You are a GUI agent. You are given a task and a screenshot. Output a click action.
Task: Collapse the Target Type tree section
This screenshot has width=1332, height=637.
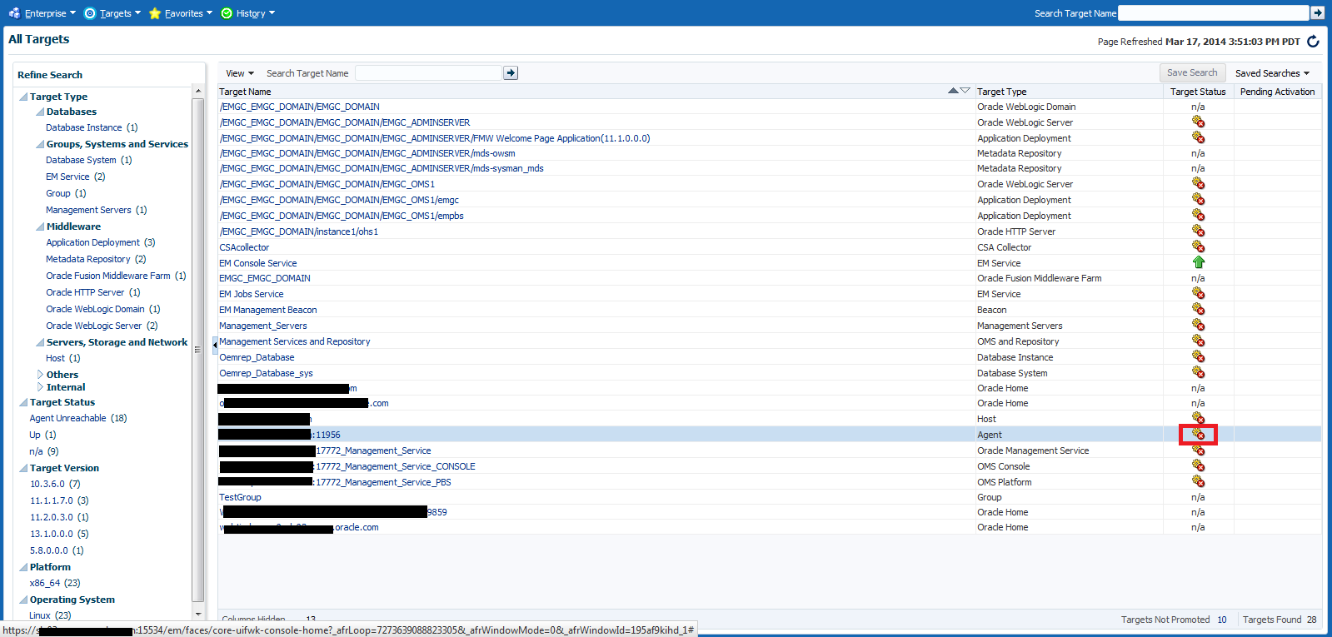tap(23, 97)
